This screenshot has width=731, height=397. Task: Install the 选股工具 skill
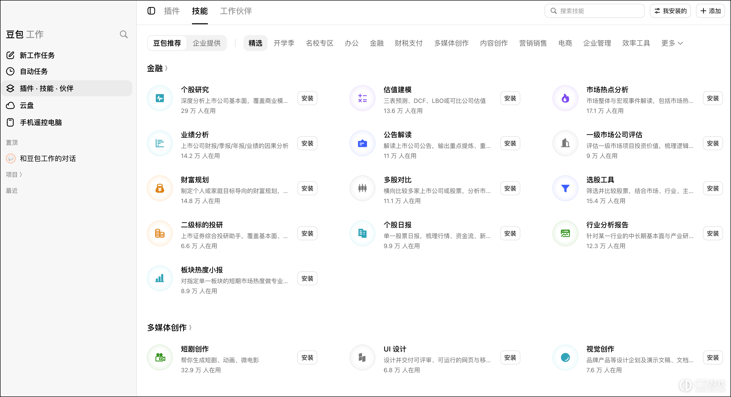(x=713, y=188)
